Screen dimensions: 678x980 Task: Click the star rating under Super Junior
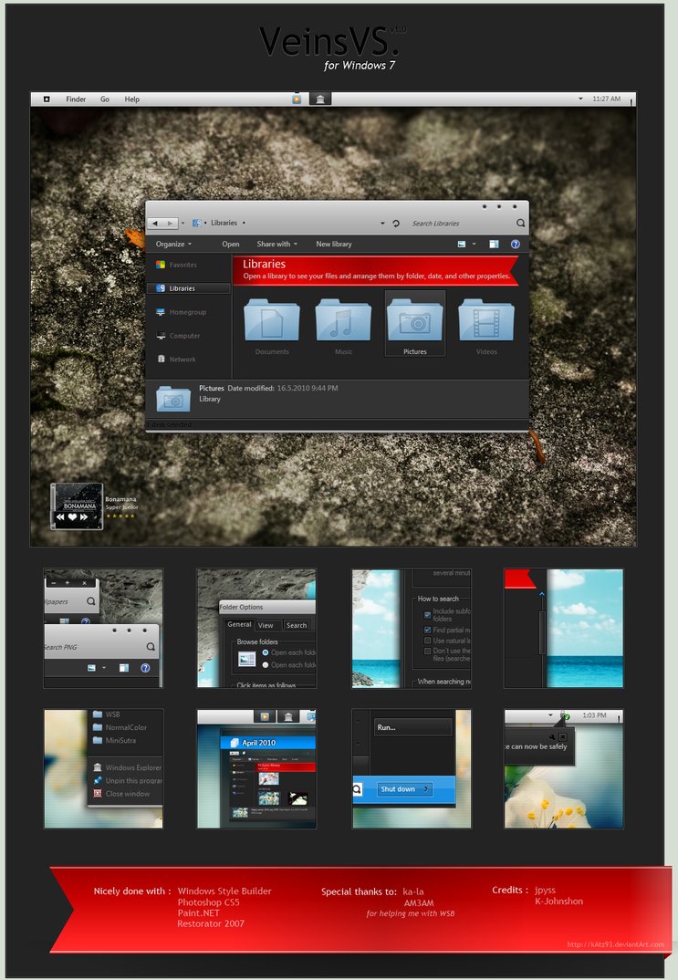pyautogui.click(x=120, y=516)
